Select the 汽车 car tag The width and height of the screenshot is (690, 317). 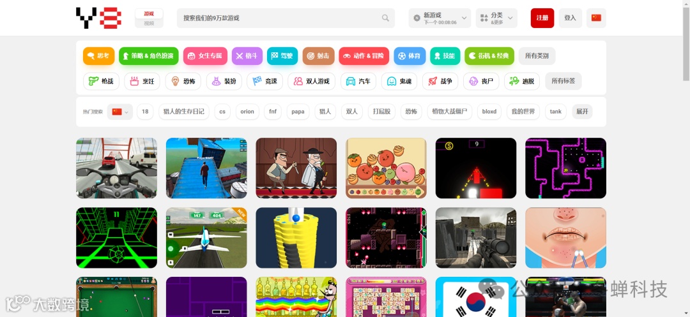pos(358,81)
